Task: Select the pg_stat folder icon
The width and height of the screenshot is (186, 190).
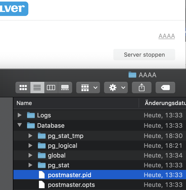Action: 41,165
